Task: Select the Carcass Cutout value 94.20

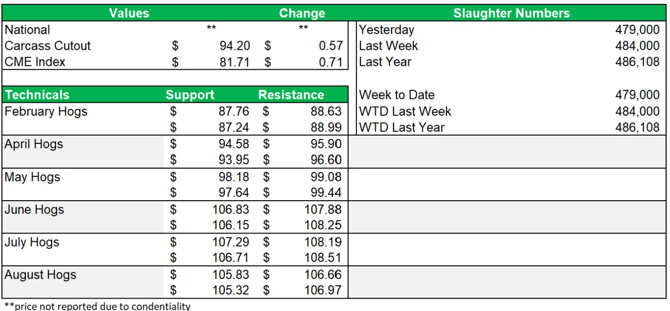Action: point(234,46)
